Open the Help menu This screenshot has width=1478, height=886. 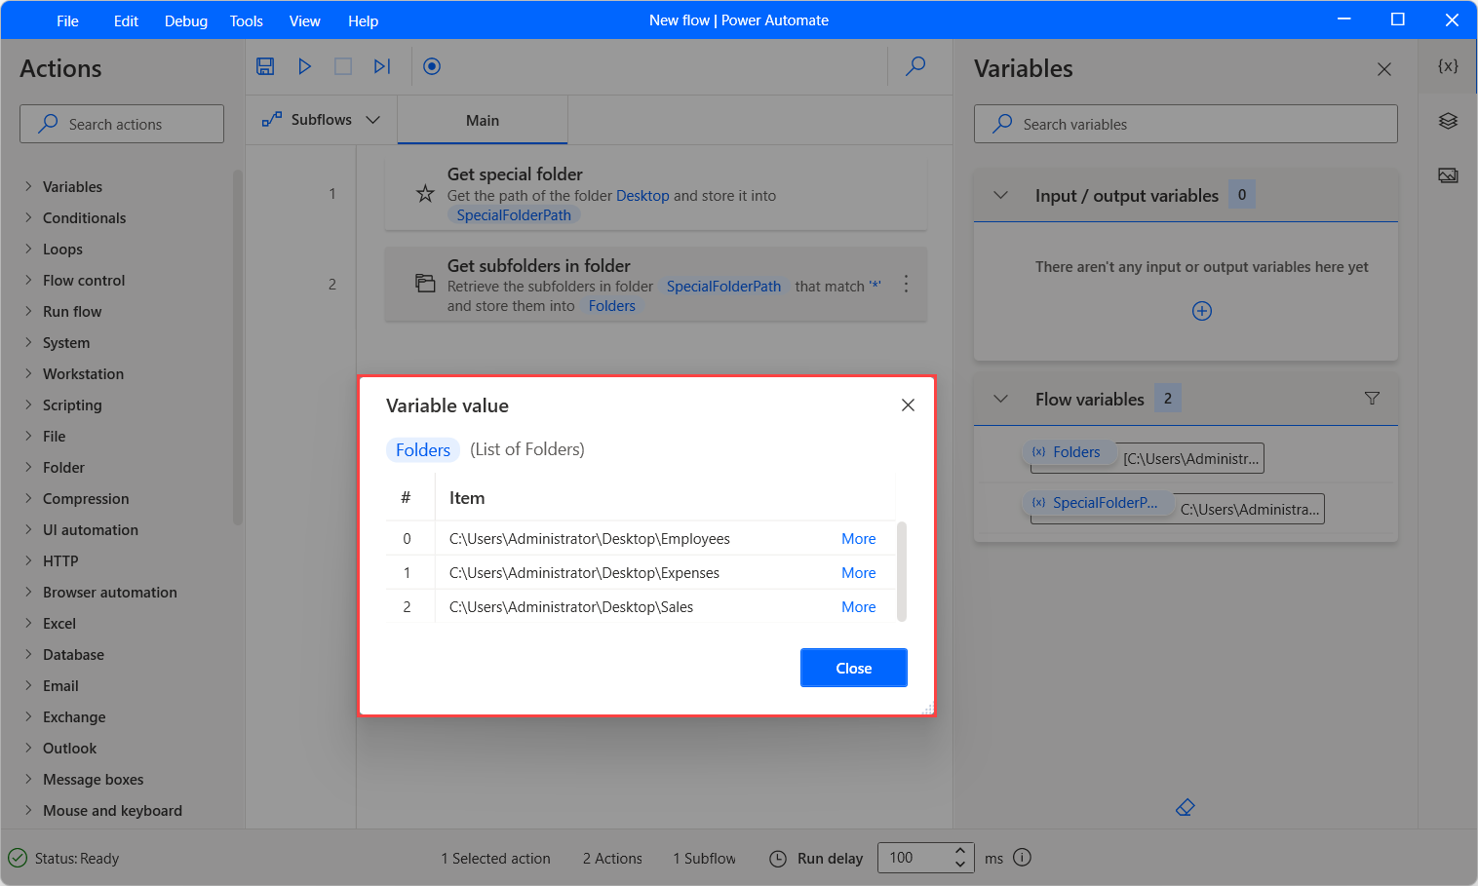coord(363,20)
